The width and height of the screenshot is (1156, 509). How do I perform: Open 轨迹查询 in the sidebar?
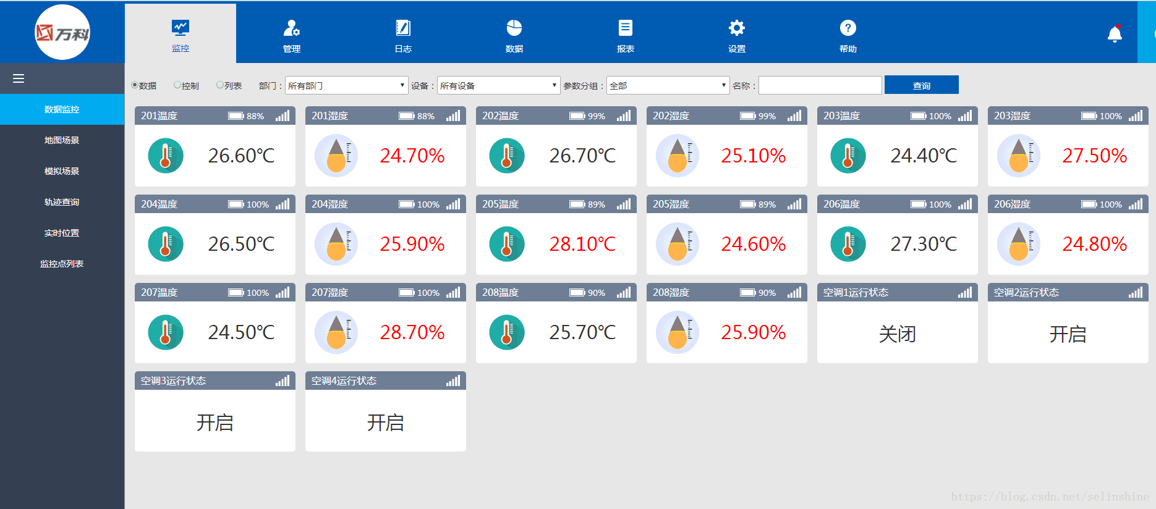coord(62,202)
